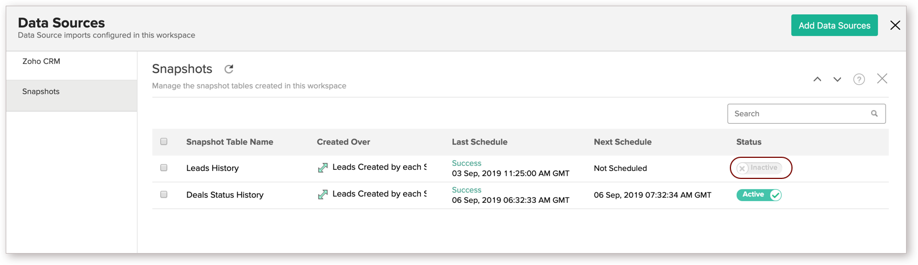Click the Leads History source chart icon
This screenshot has height=265, width=918.
[x=323, y=168]
